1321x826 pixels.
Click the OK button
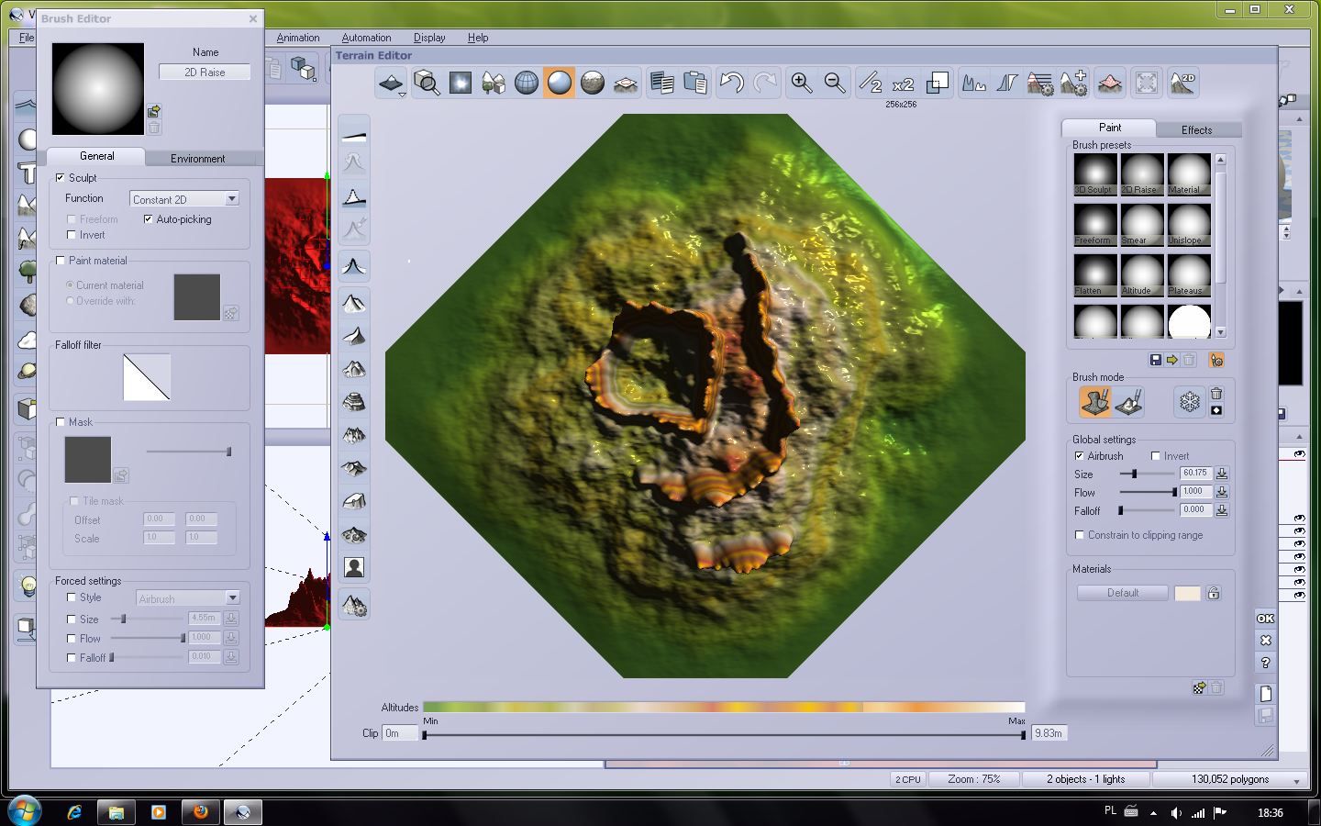pos(1265,619)
